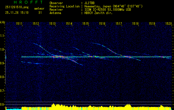
Task: Click the HROFFT title text
Action: point(24,2)
